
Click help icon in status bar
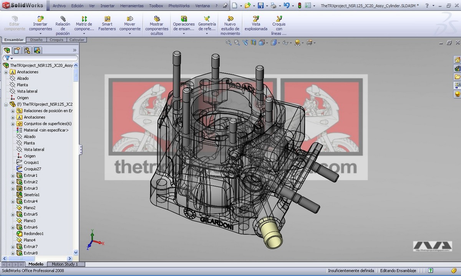tap(431, 270)
